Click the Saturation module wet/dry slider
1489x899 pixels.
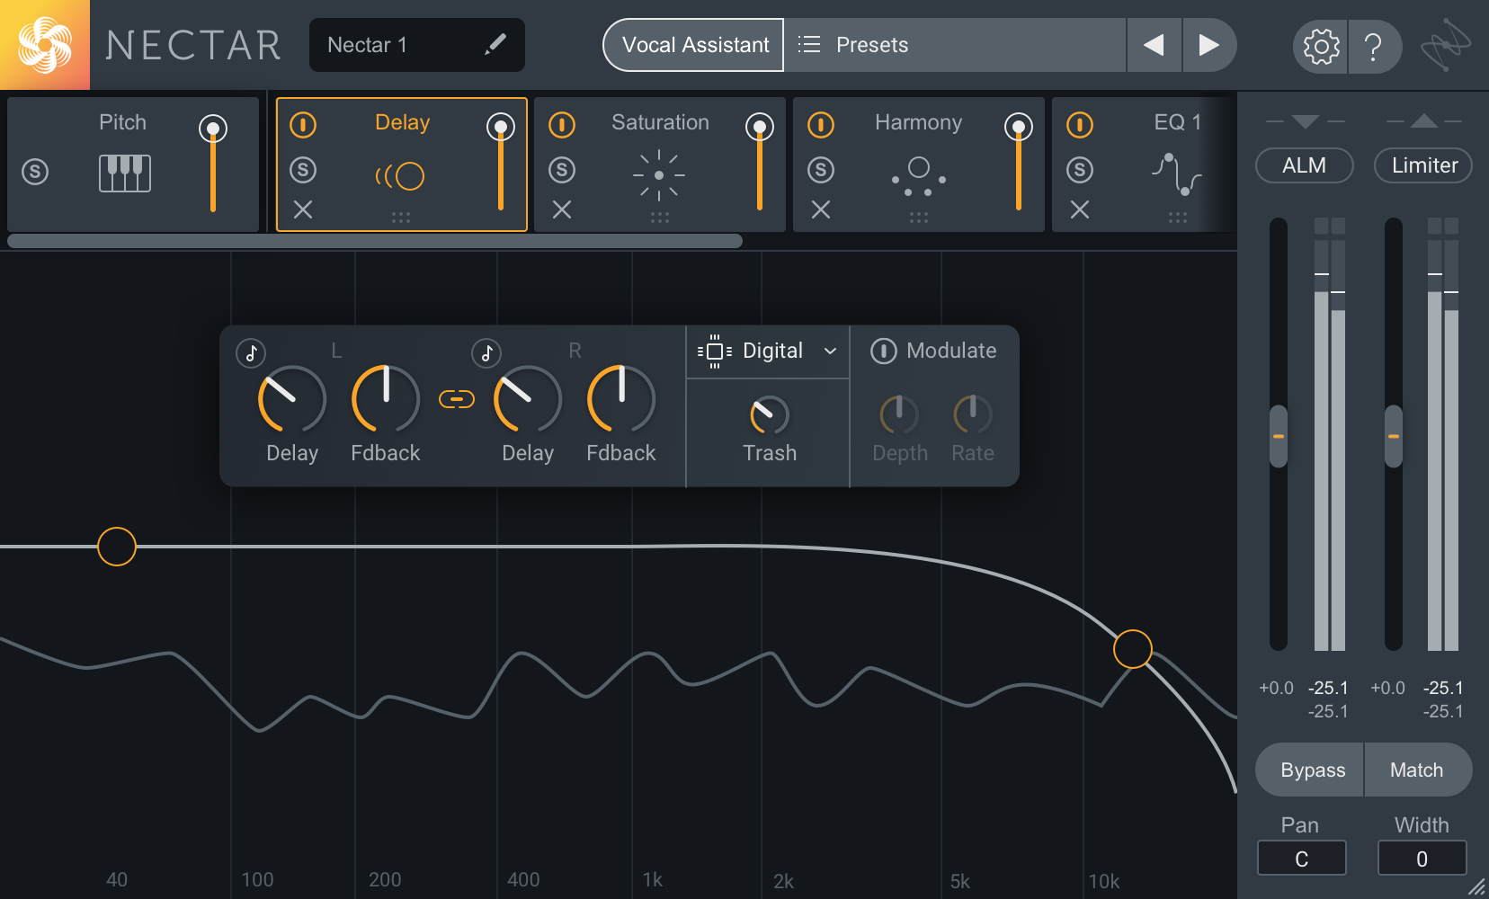tap(760, 166)
